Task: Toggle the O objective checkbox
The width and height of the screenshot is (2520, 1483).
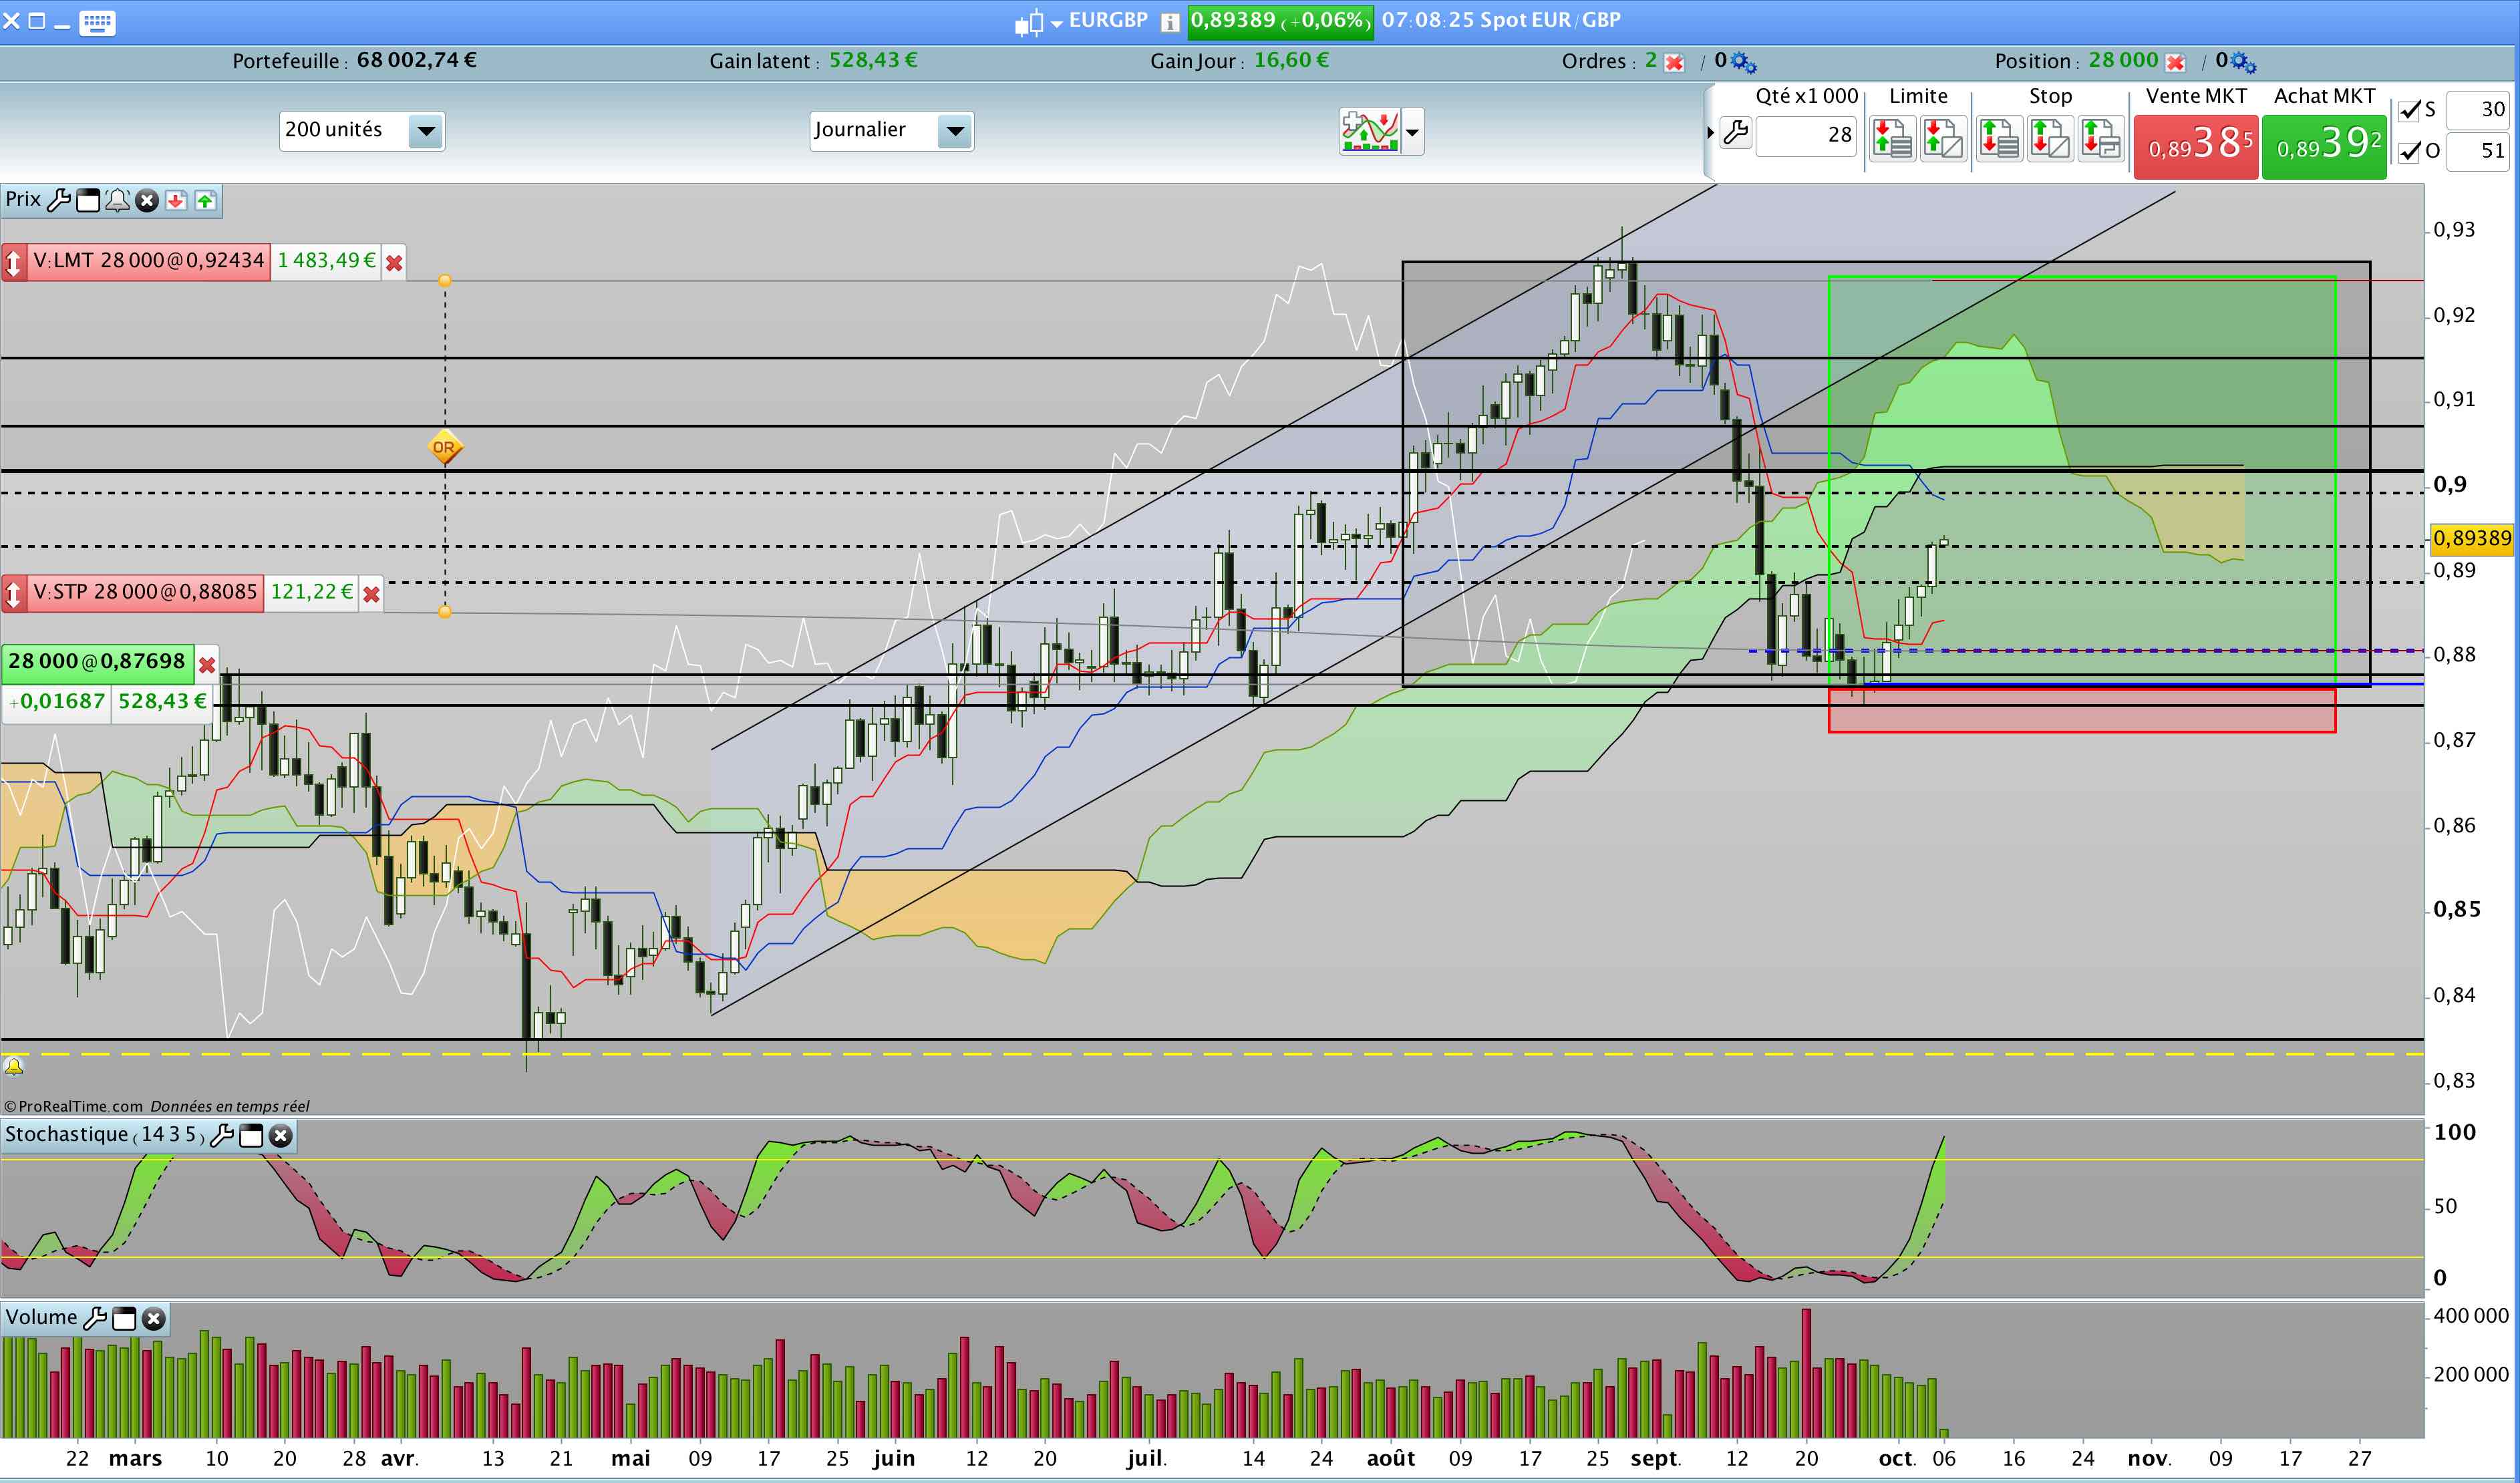Action: [x=2410, y=152]
